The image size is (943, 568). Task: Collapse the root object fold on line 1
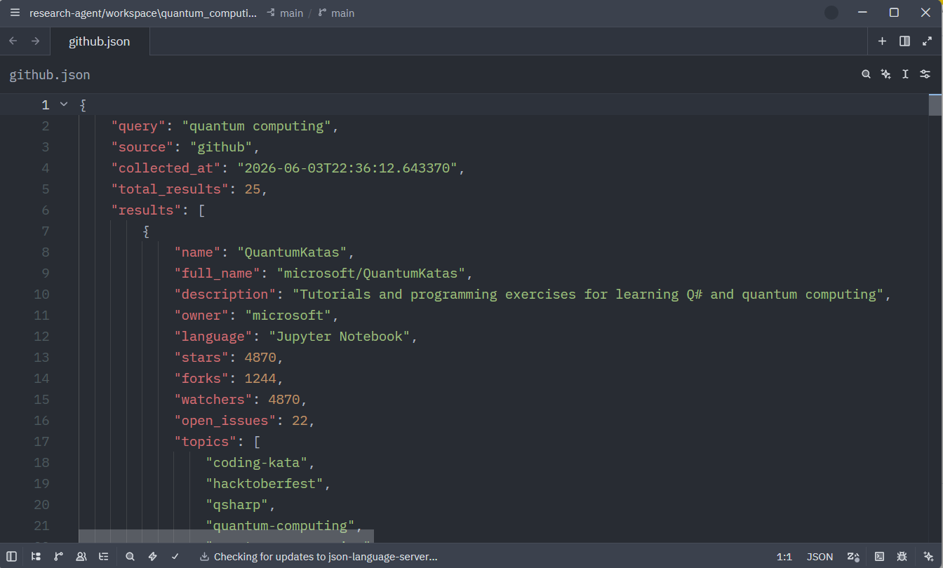pyautogui.click(x=64, y=104)
